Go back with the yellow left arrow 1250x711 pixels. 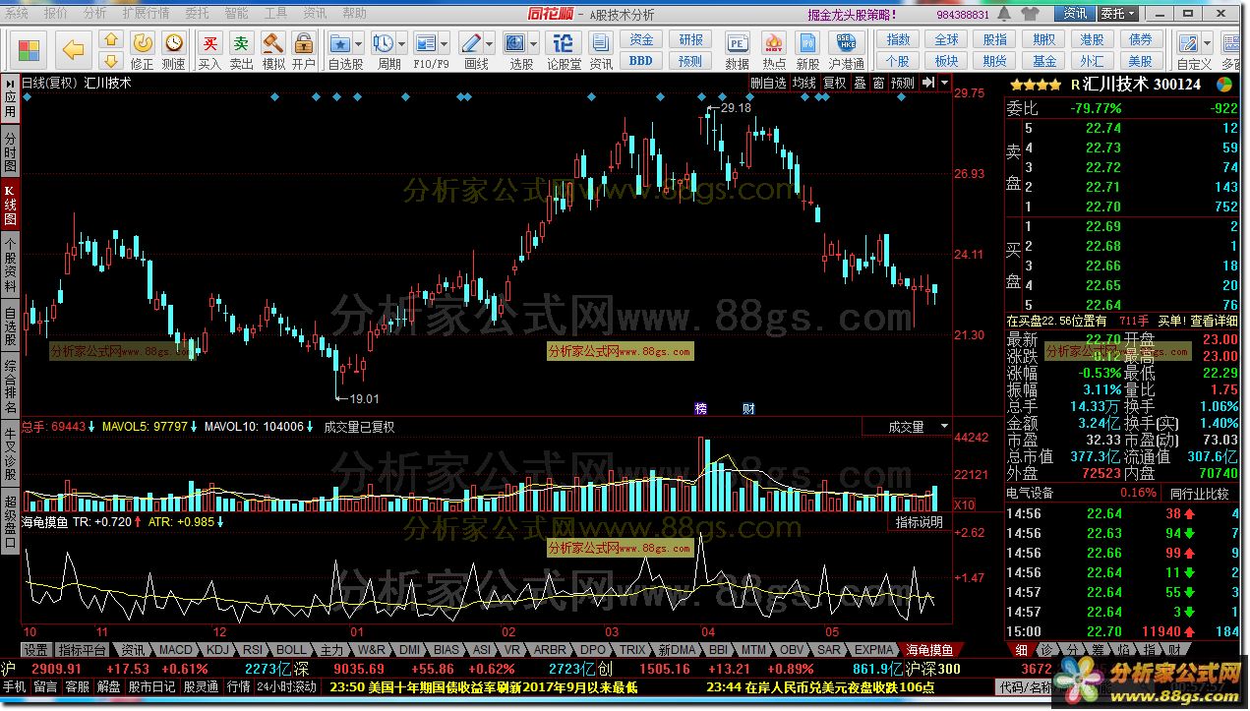[x=74, y=49]
